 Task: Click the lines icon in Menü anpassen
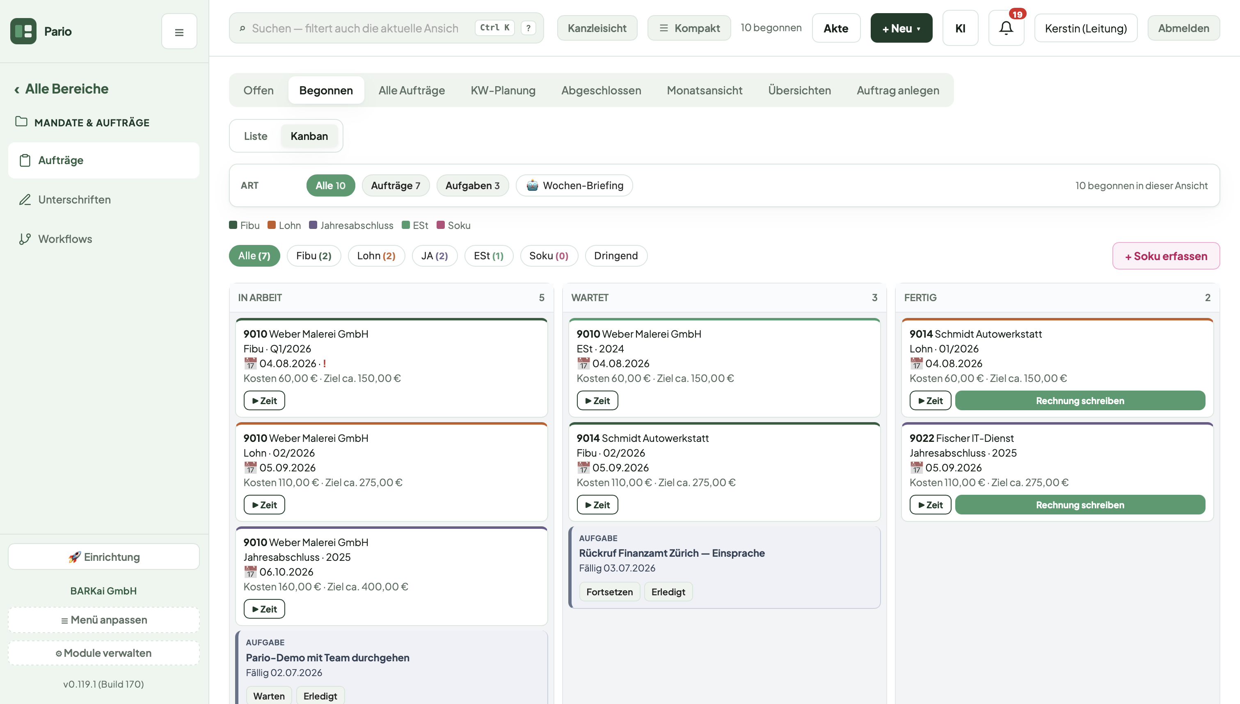[64, 620]
